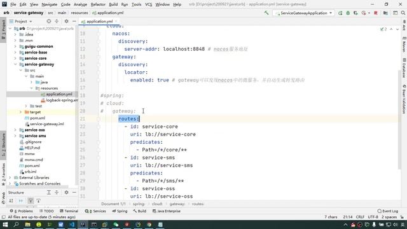Jump to next highlighted error arrow
The image size is (407, 229).
pos(397,29)
